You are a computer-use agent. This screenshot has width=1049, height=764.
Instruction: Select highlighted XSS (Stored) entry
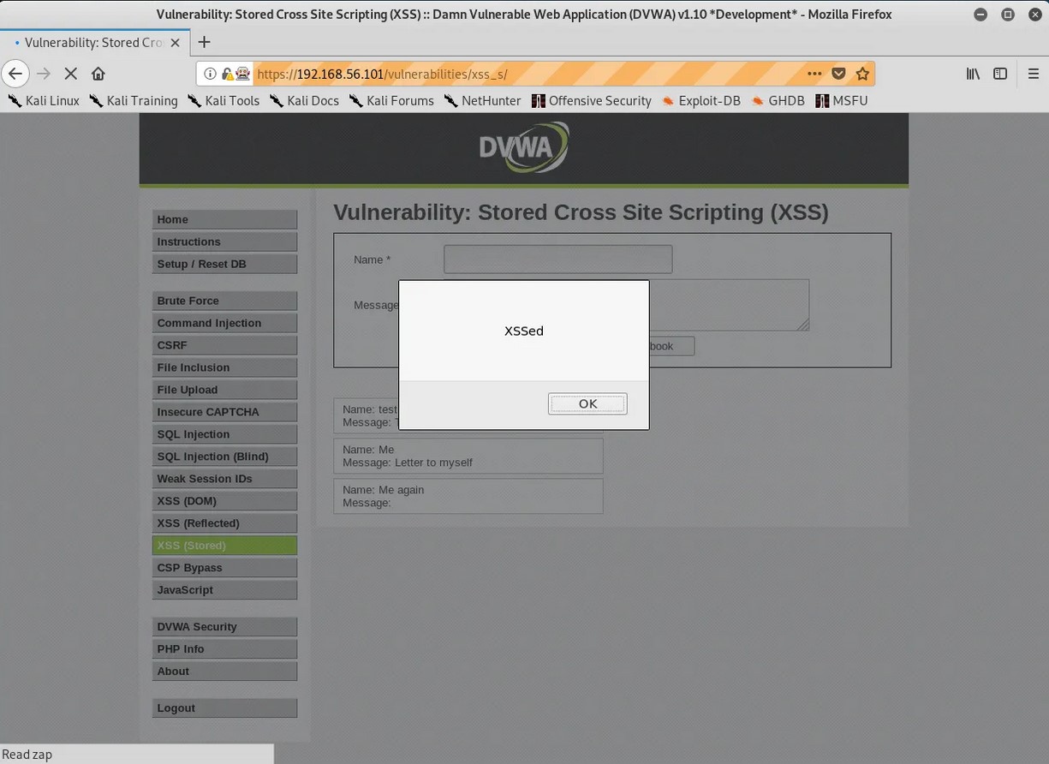click(224, 546)
